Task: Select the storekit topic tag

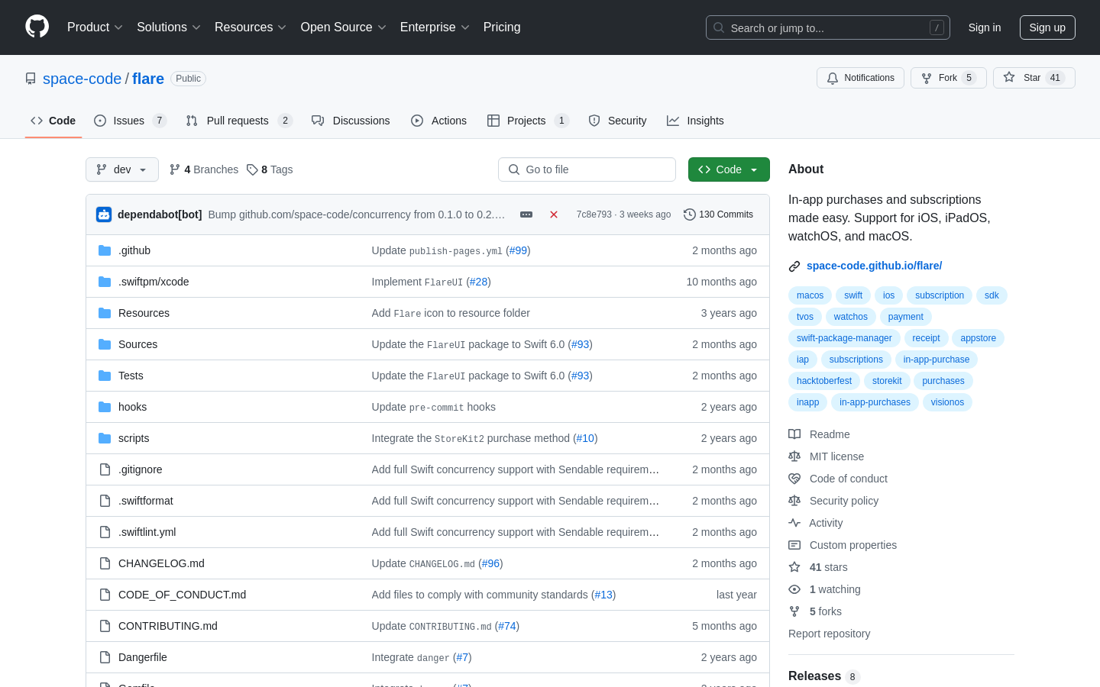Action: pos(887,381)
